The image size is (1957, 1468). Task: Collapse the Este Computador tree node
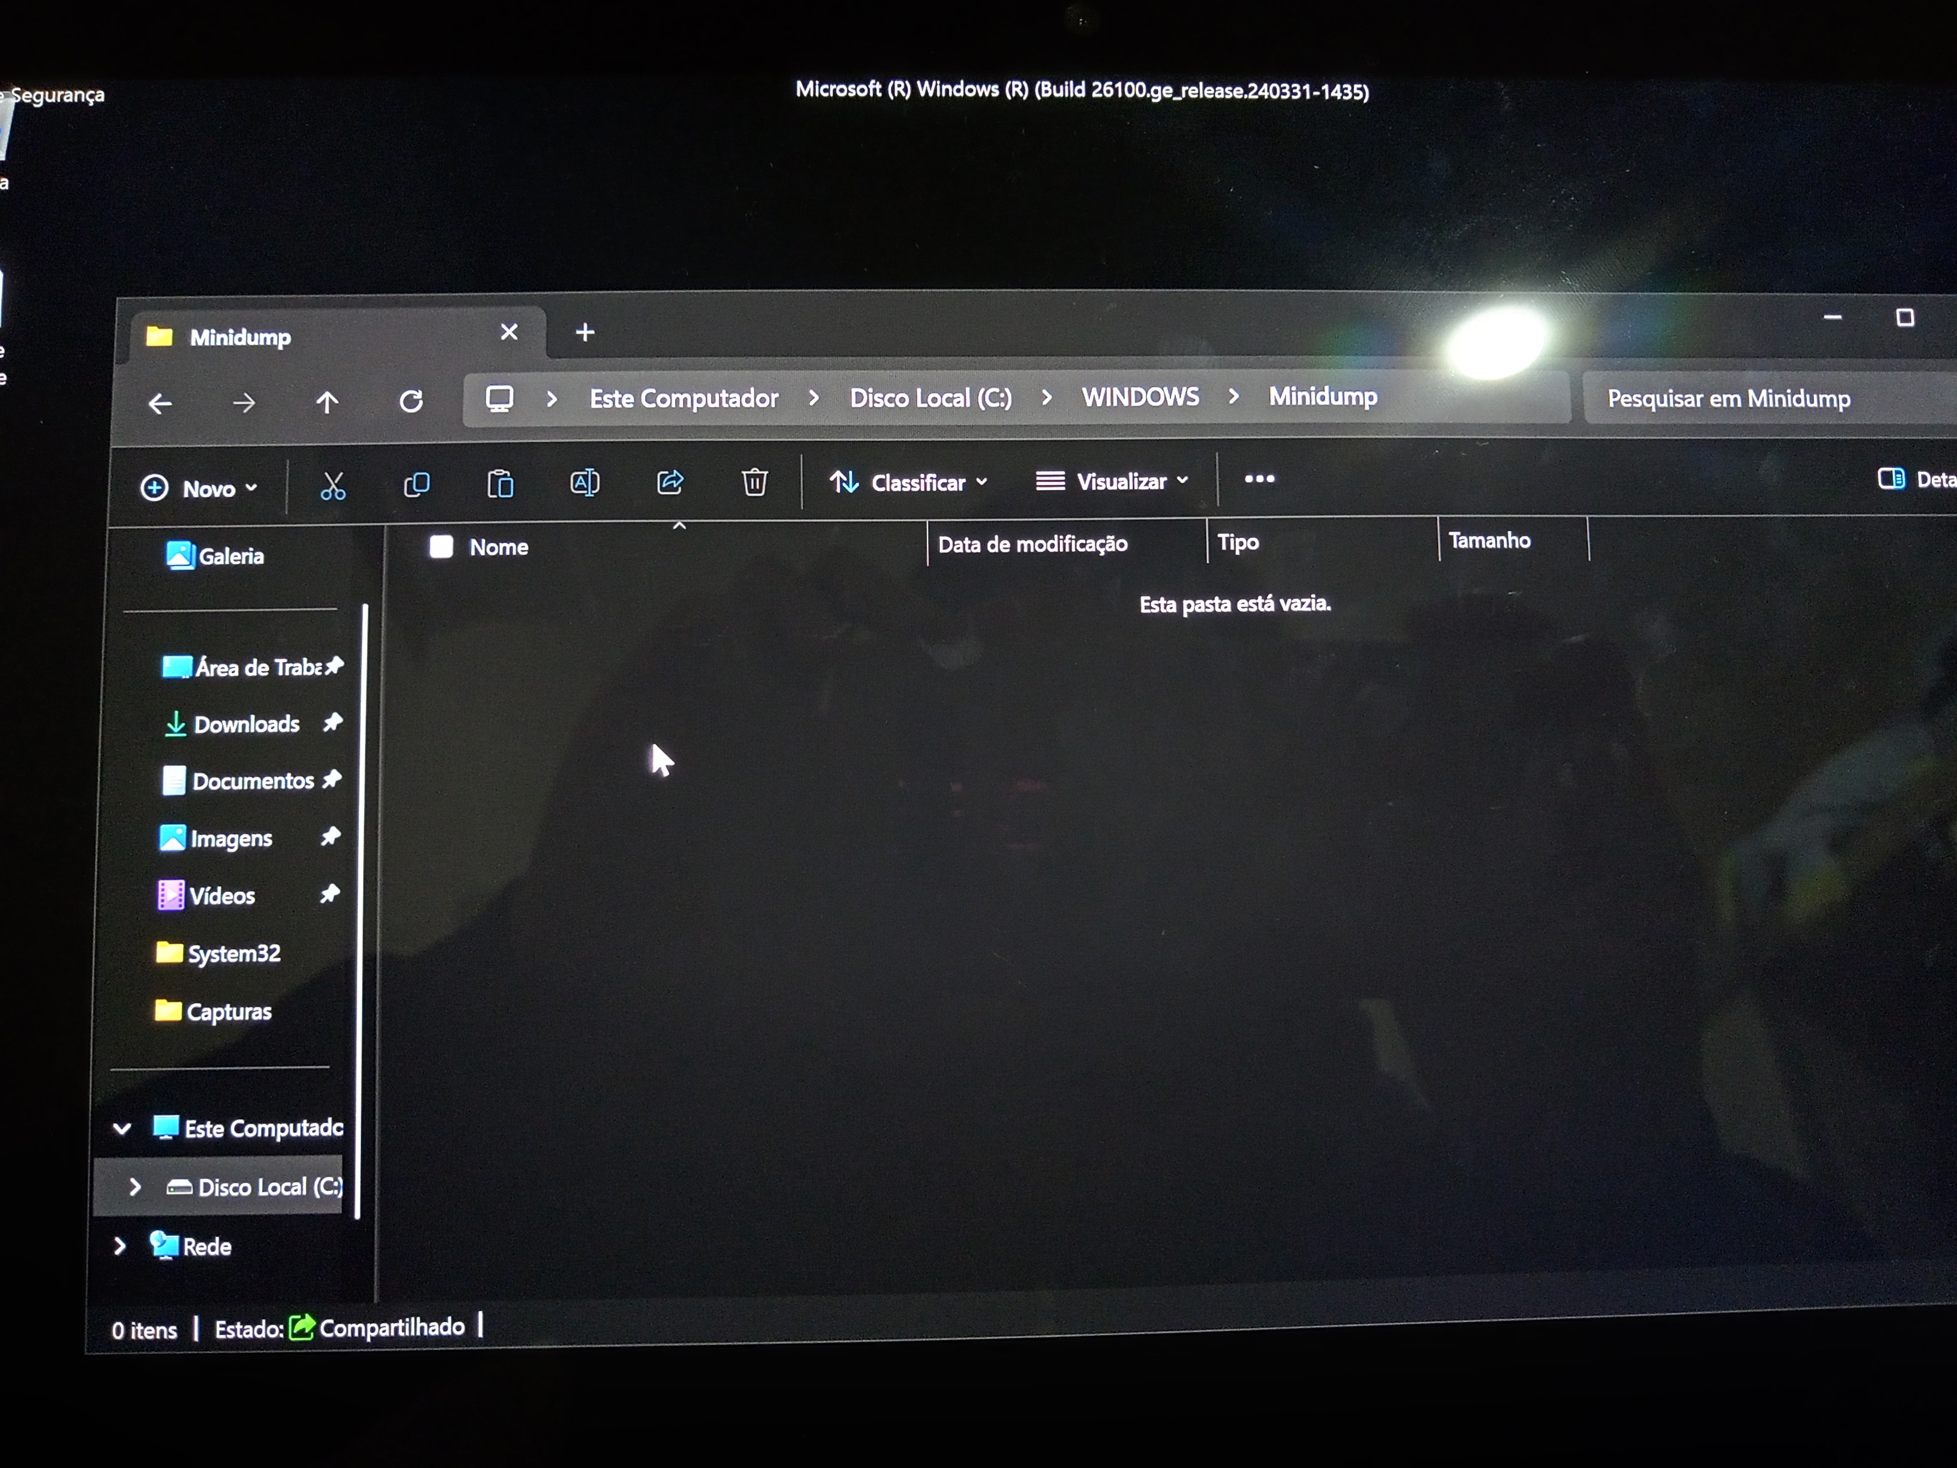[122, 1128]
